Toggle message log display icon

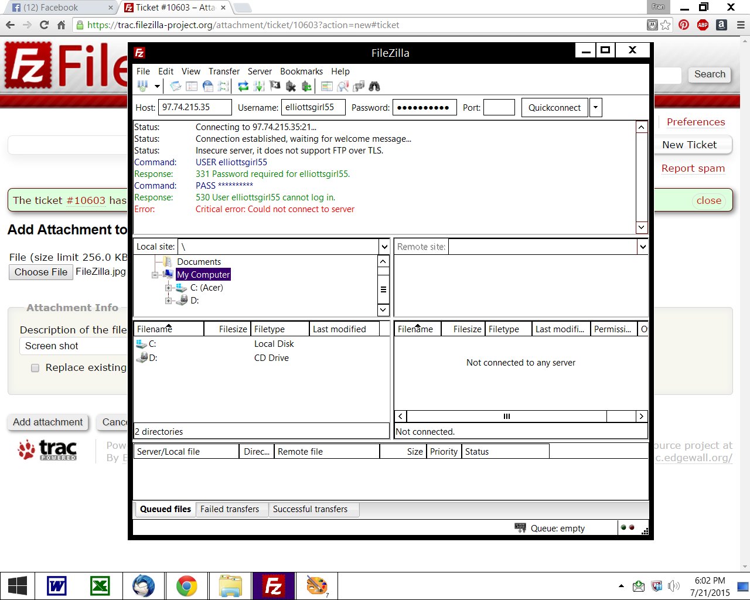pos(176,86)
